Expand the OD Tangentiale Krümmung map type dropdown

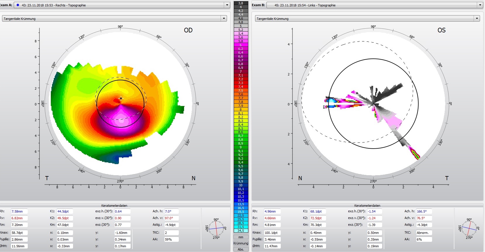tap(224, 18)
